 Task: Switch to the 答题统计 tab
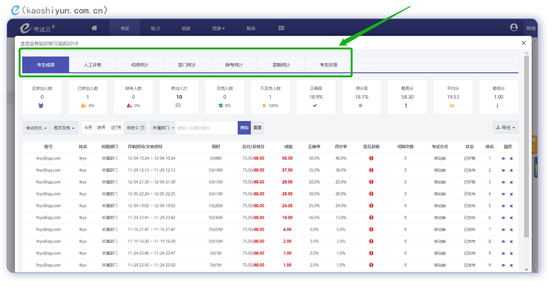281,65
